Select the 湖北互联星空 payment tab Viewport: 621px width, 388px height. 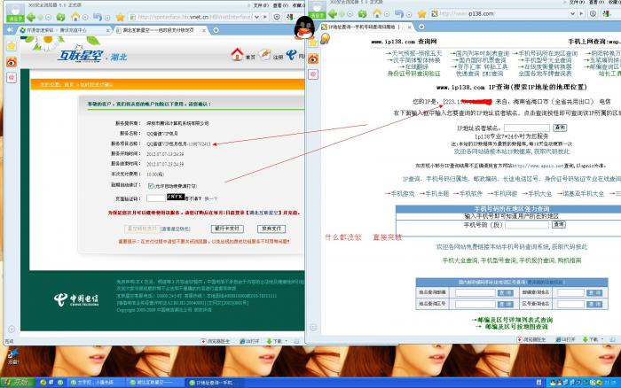(160, 30)
